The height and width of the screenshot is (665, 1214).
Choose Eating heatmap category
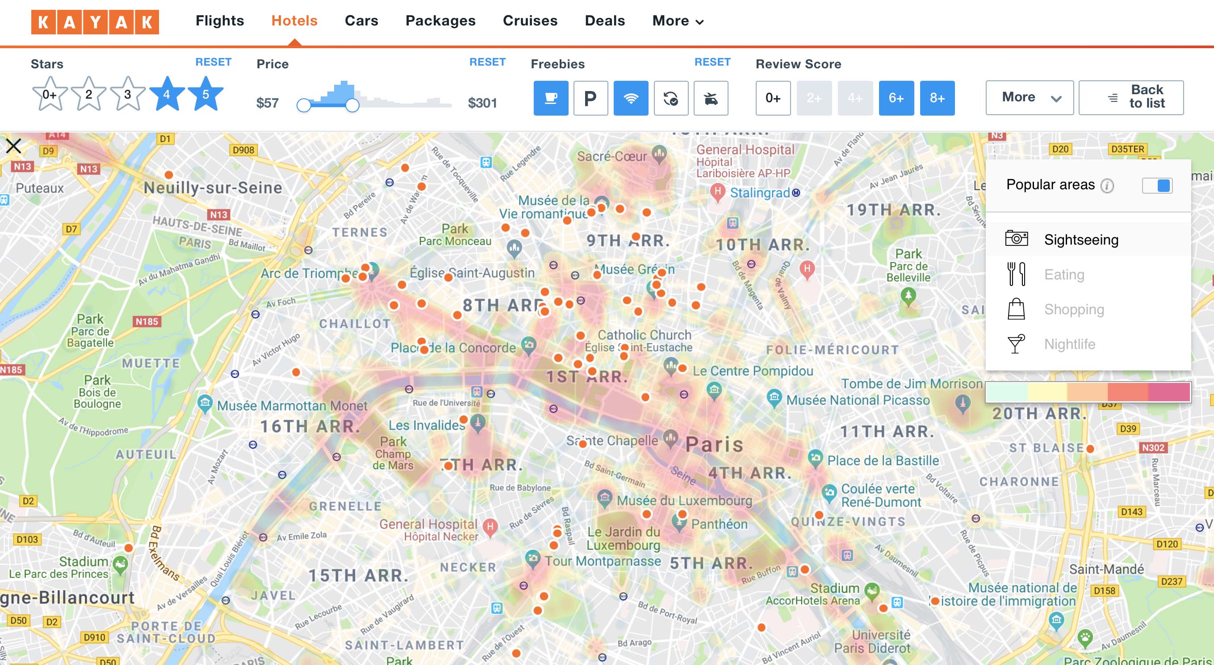pos(1063,274)
